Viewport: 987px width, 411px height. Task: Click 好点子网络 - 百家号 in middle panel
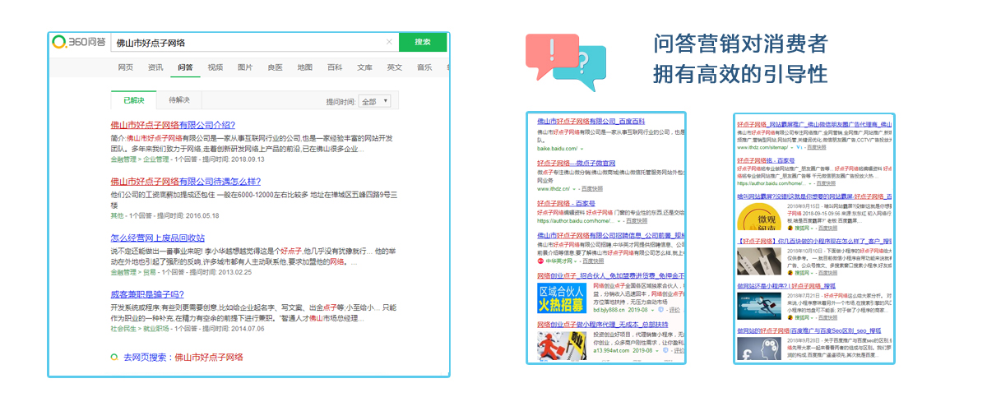tap(566, 202)
